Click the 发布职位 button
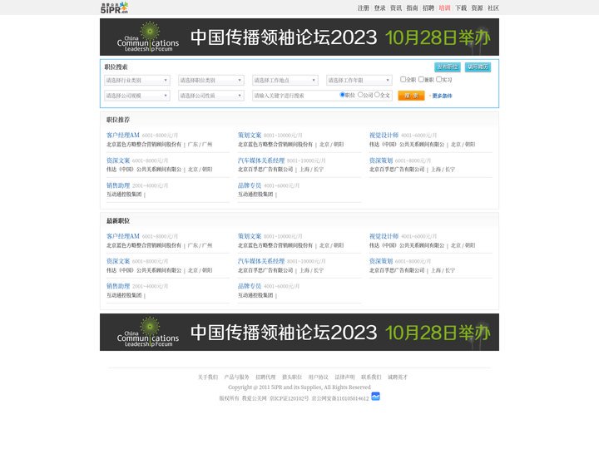Screen dimensions: 599x449 [x=448, y=67]
